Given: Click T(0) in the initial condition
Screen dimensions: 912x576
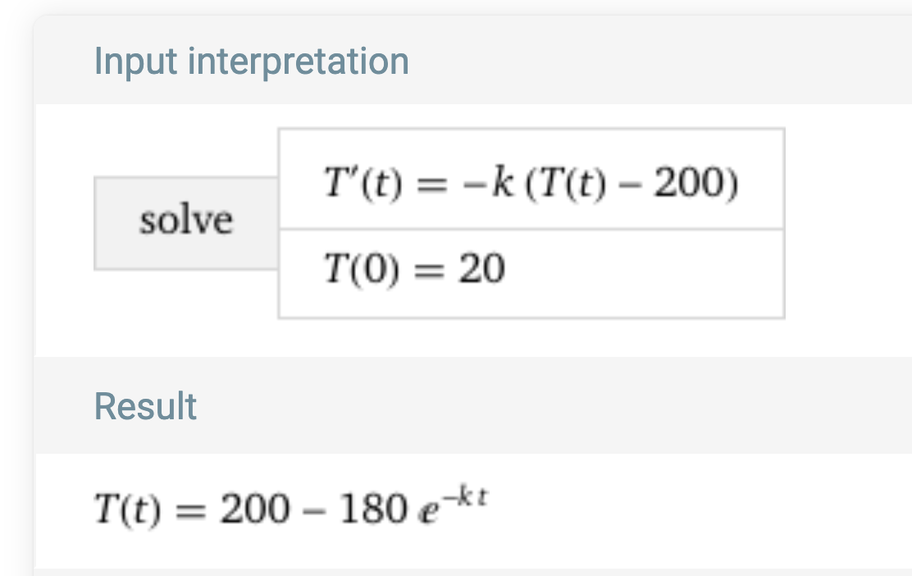Looking at the screenshot, I should click(362, 268).
